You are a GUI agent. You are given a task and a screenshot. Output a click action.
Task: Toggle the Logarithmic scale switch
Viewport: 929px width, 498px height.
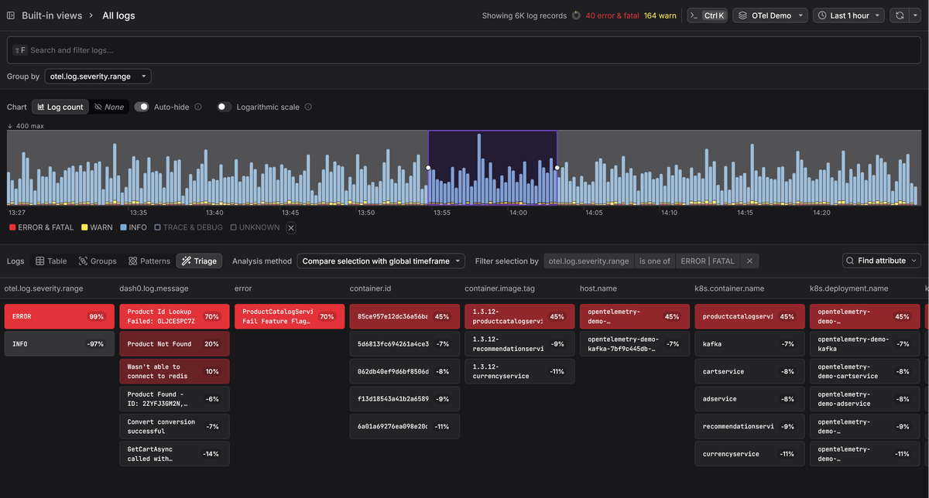(225, 107)
